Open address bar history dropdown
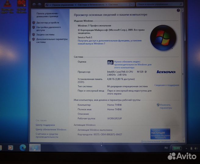This screenshot has width=200, height=164. (x=128, y=5)
